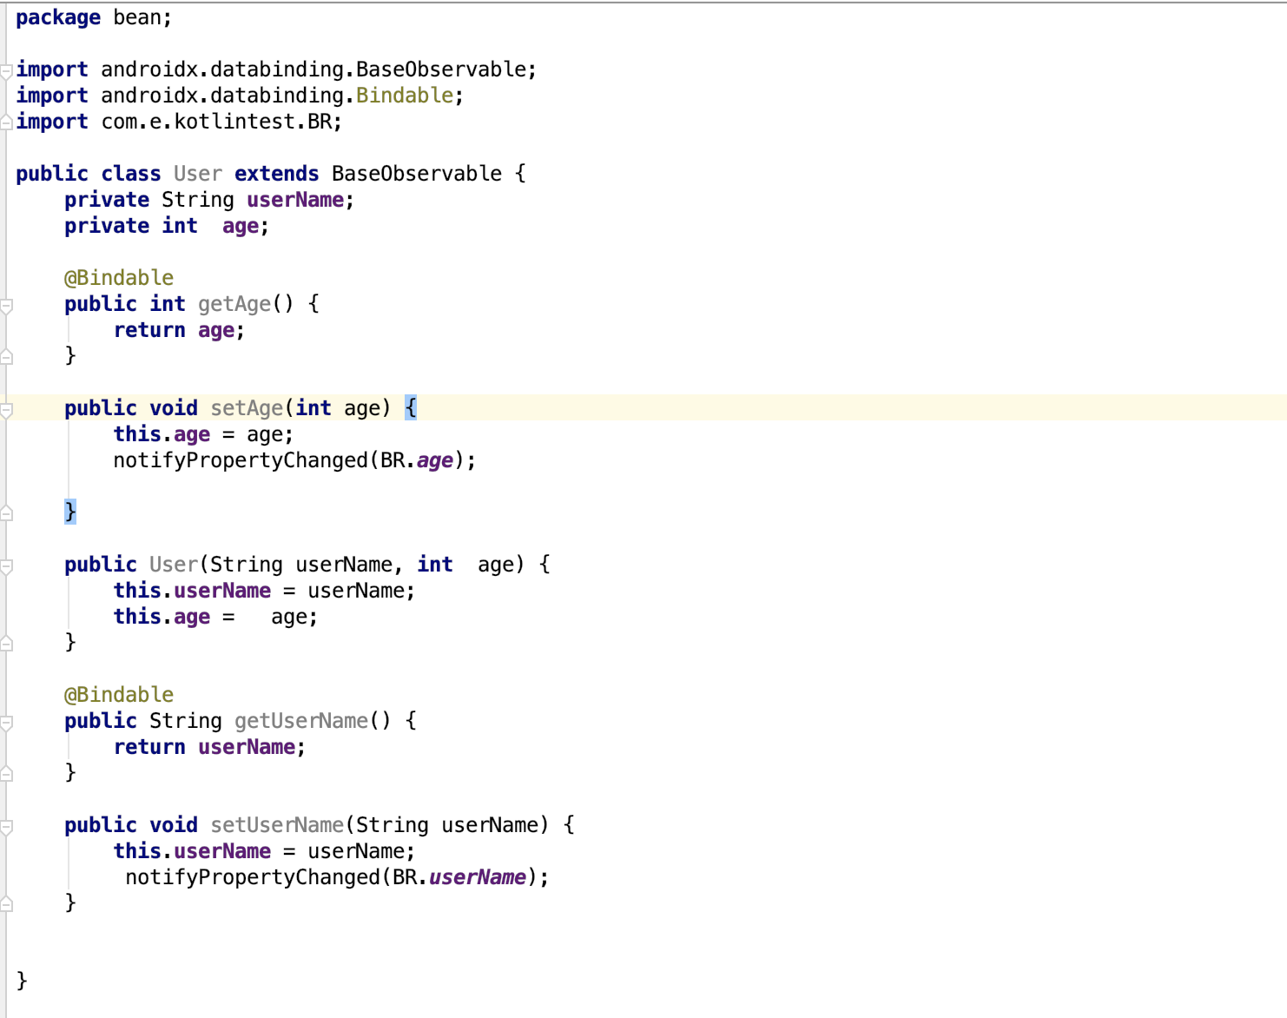Image resolution: width=1287 pixels, height=1018 pixels.
Task: Click 'return' keyword inside getAge method
Action: click(149, 330)
